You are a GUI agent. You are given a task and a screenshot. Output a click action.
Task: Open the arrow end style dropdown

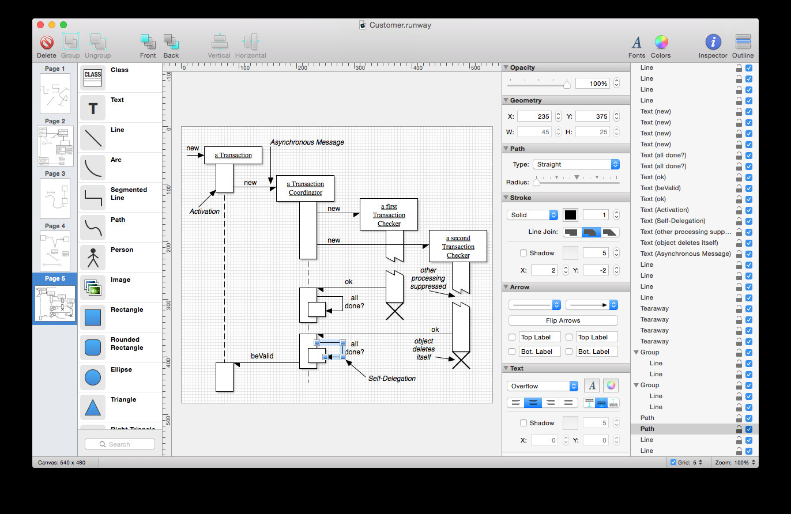[592, 305]
